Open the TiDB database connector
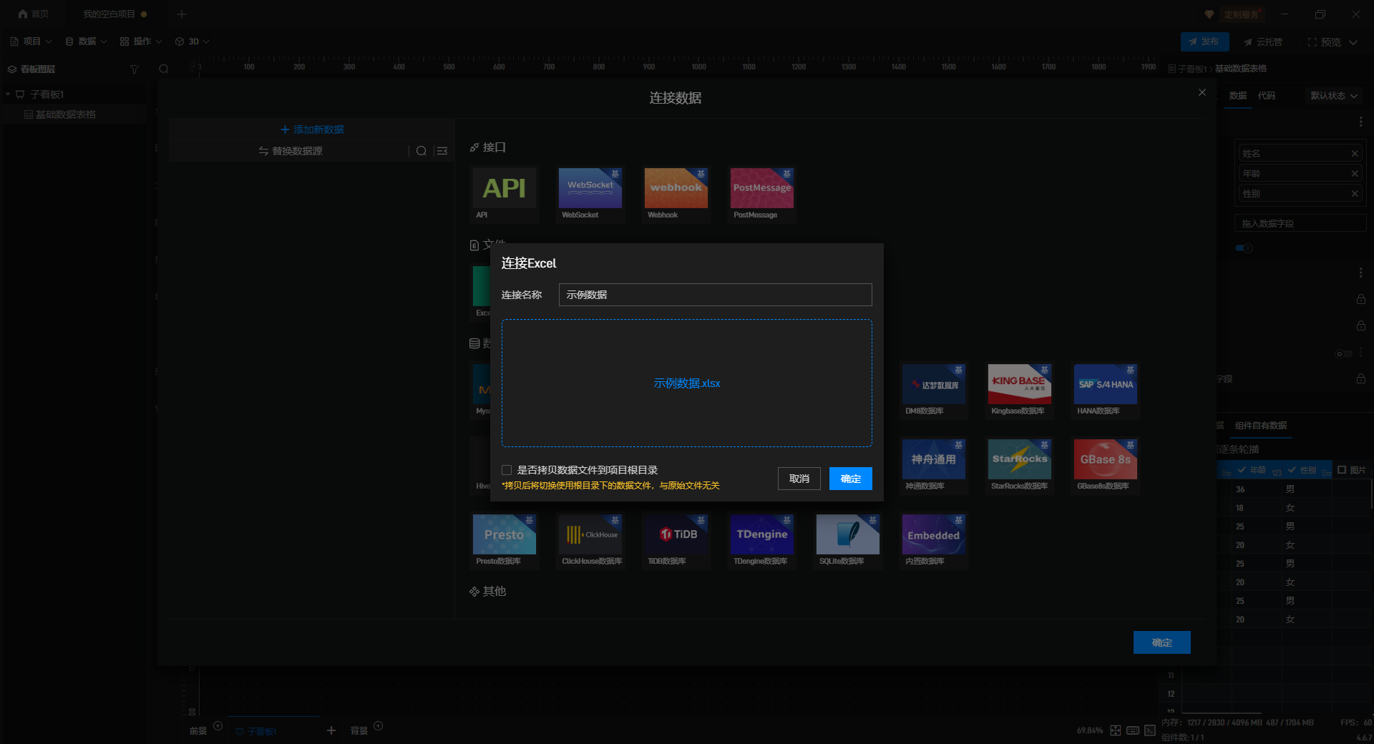1374x744 pixels. tap(676, 534)
